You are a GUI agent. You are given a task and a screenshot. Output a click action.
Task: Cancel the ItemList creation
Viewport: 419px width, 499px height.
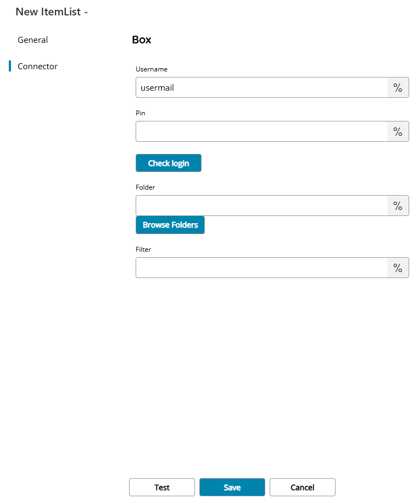(303, 487)
